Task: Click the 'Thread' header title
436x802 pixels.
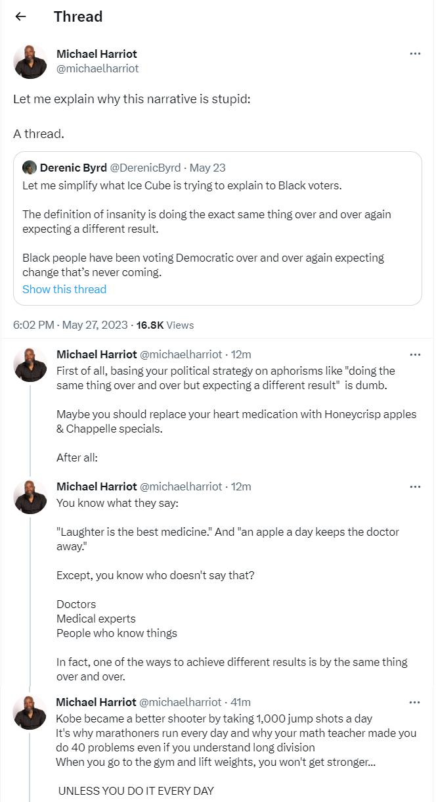Action: [x=78, y=16]
